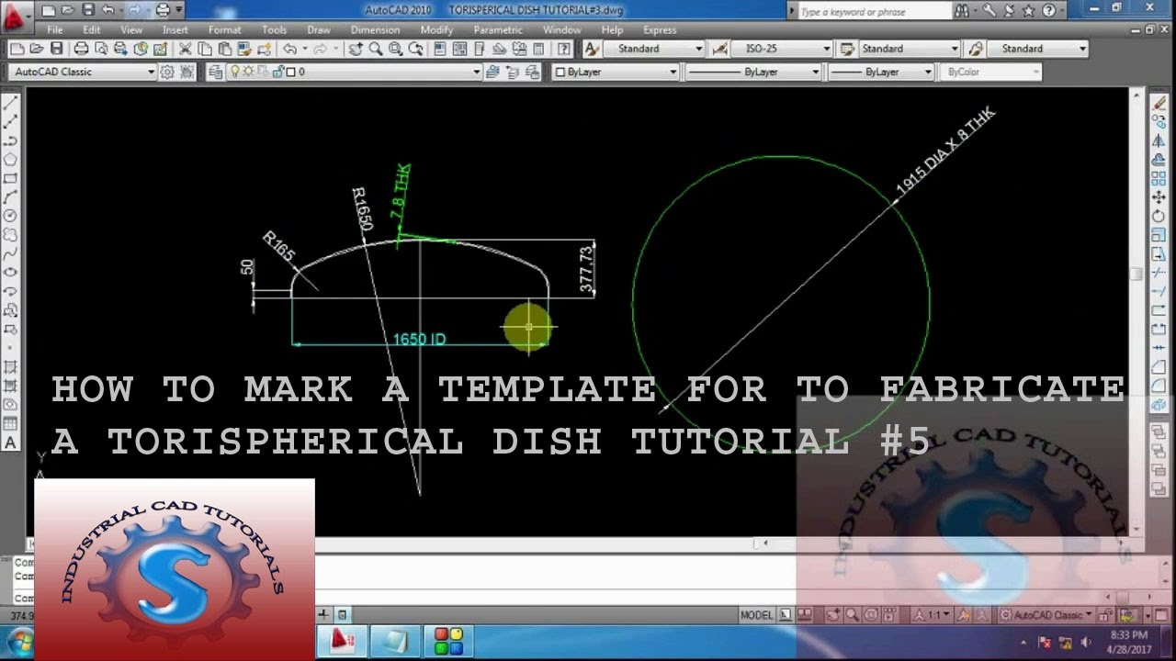Toggle layer 0 on/off lightbulb
Viewport: 1176px width, 661px height.
click(234, 72)
